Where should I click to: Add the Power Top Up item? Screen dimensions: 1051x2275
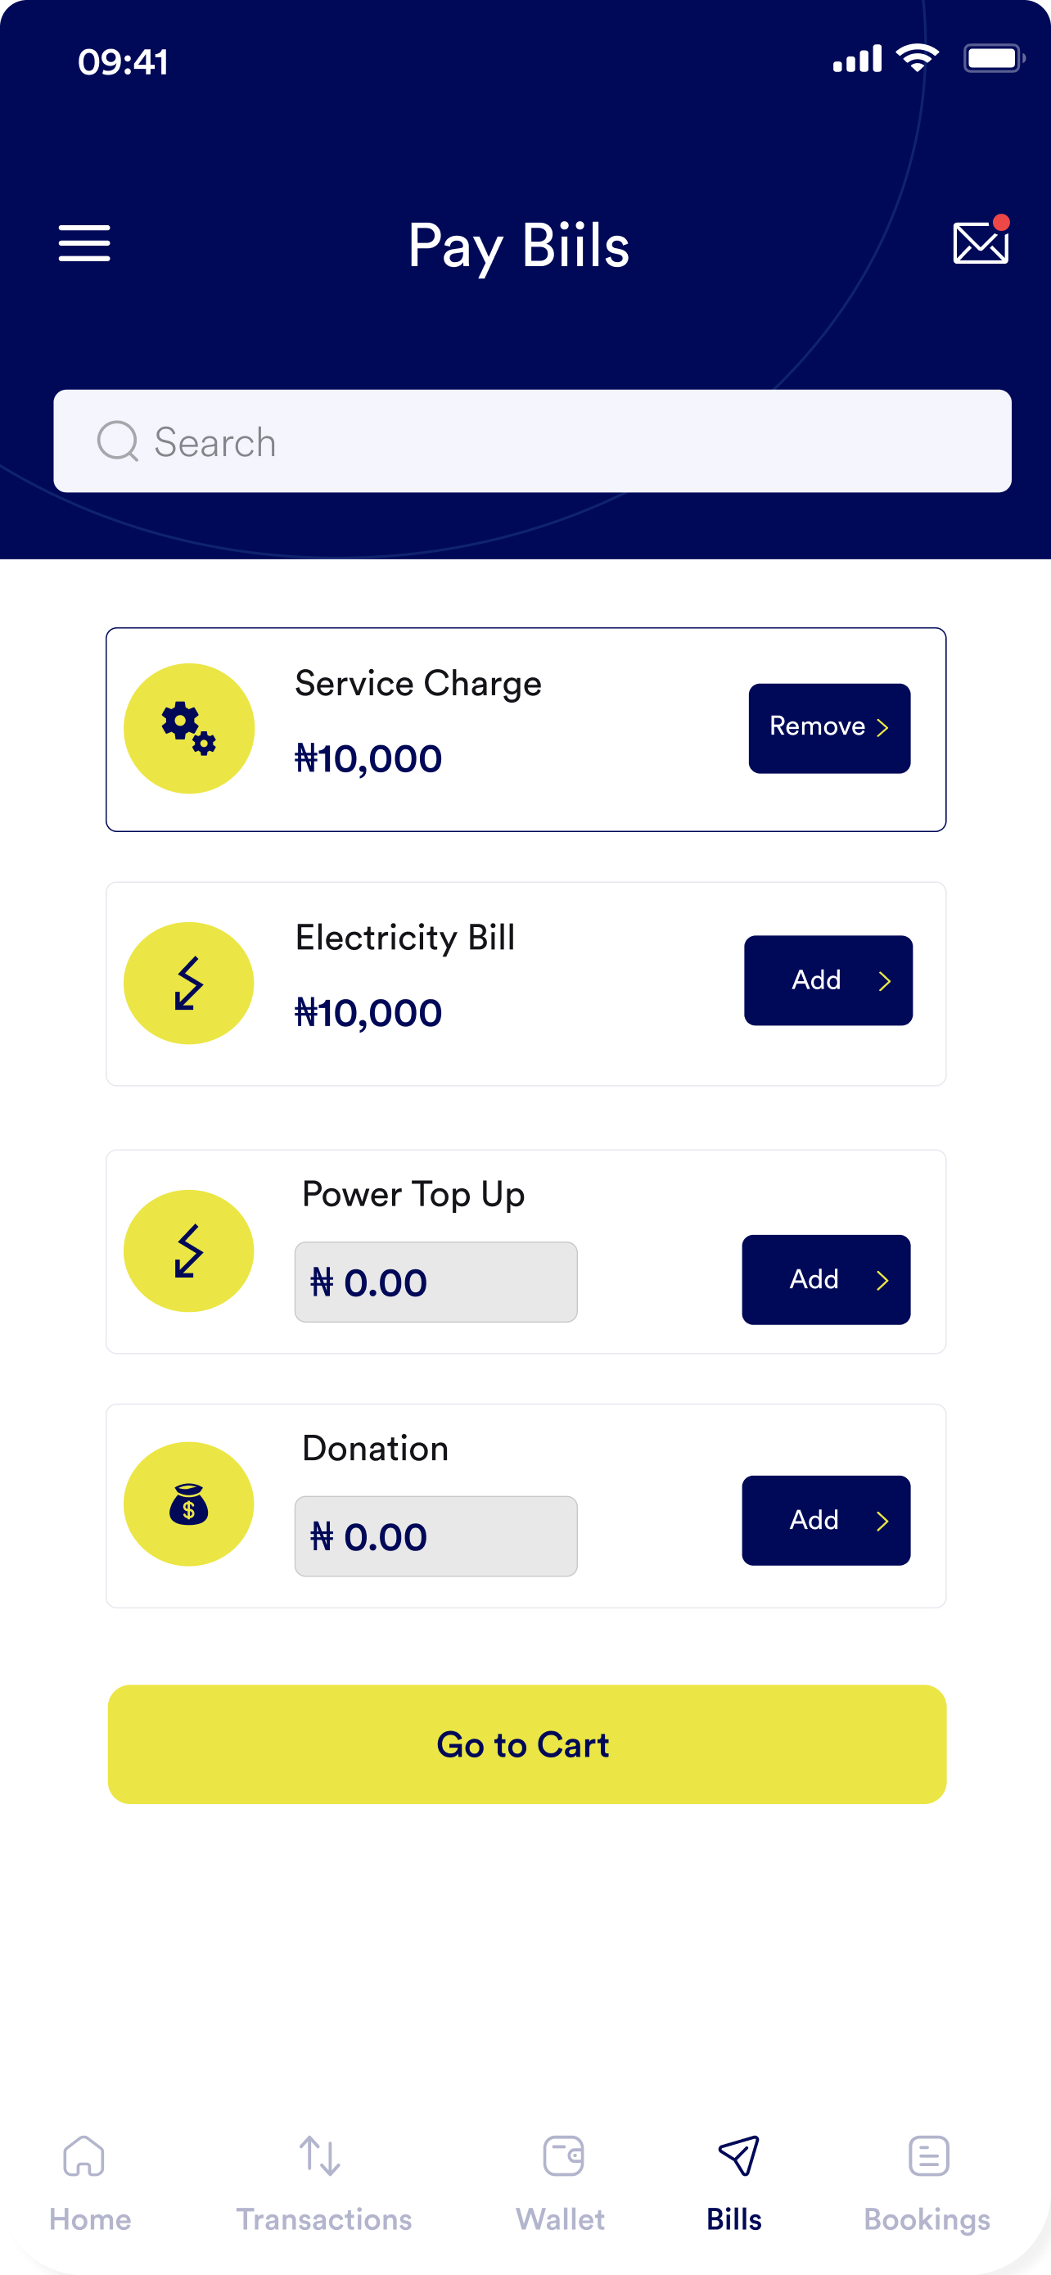(x=826, y=1280)
